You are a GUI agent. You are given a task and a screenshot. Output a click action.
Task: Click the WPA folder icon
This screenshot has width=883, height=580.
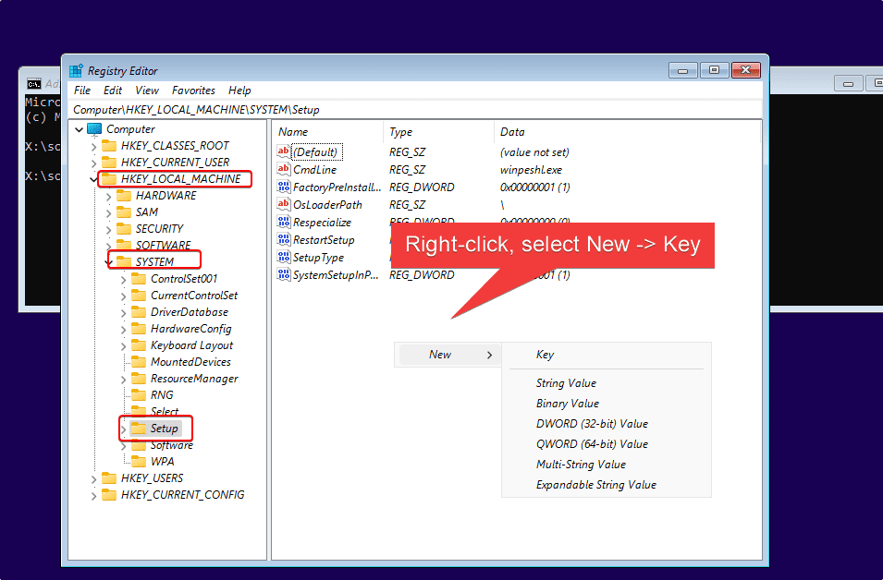[138, 461]
